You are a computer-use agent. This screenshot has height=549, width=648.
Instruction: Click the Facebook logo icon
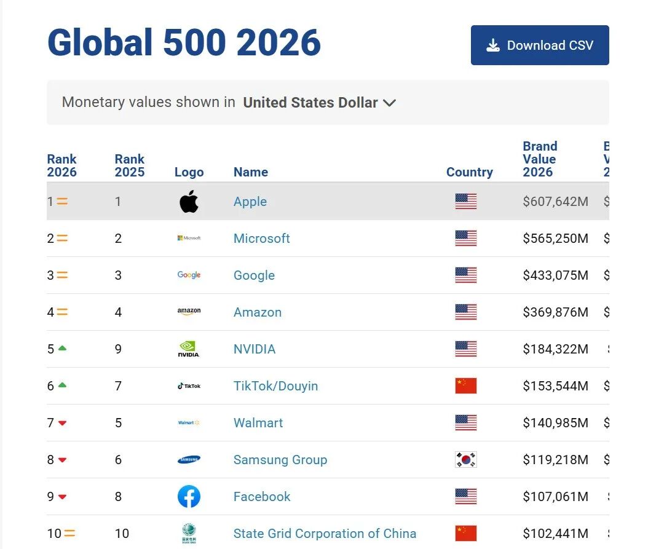(x=189, y=497)
